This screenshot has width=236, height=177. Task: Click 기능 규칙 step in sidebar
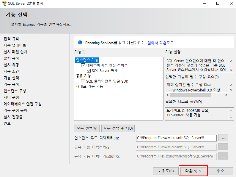pos(11,84)
